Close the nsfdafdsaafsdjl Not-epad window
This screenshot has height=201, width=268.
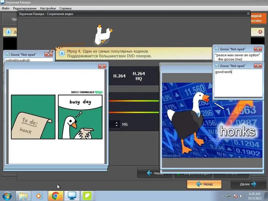pos(48,54)
